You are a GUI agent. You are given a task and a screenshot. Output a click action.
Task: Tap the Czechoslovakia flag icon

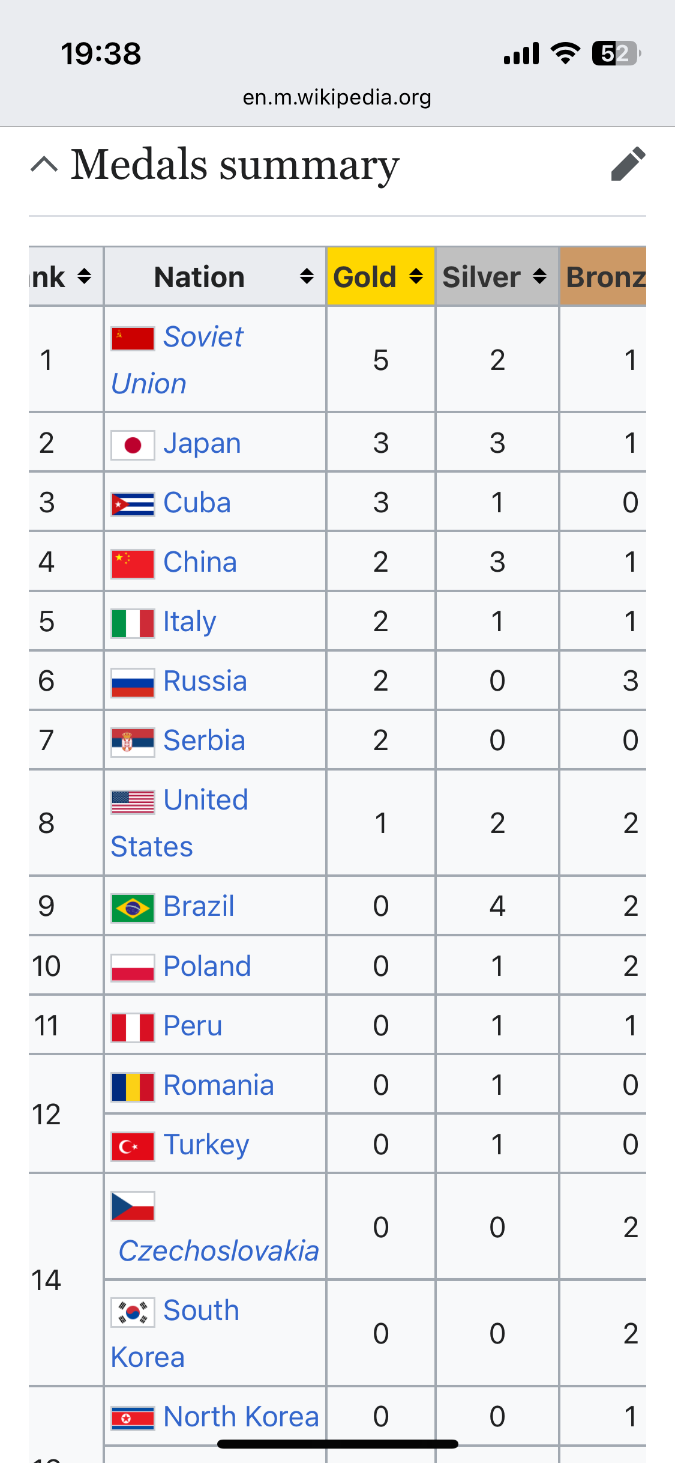pos(133,1206)
